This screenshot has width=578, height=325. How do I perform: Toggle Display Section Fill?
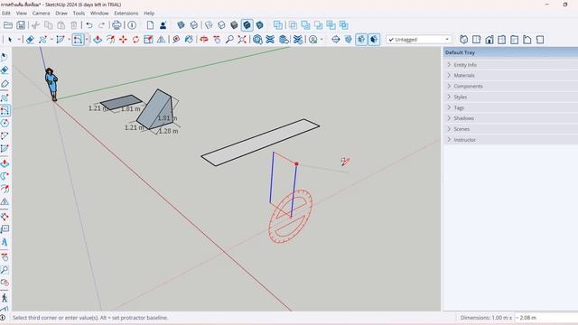click(374, 40)
